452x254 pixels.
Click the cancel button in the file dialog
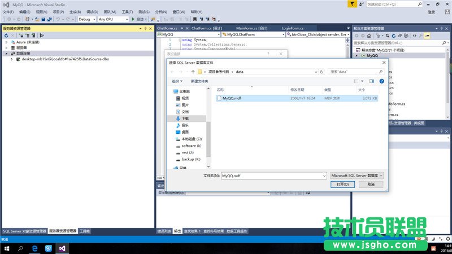click(x=371, y=185)
